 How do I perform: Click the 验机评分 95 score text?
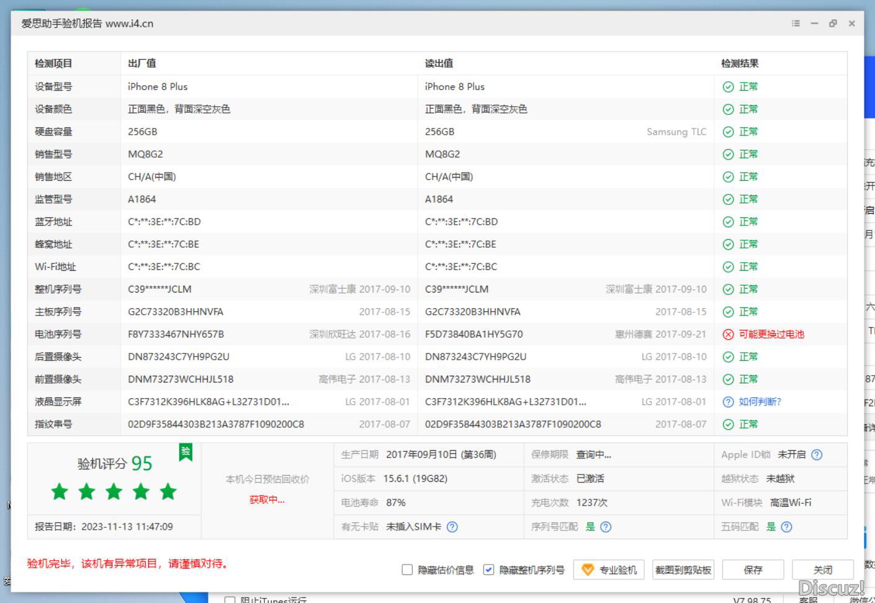[x=115, y=463]
